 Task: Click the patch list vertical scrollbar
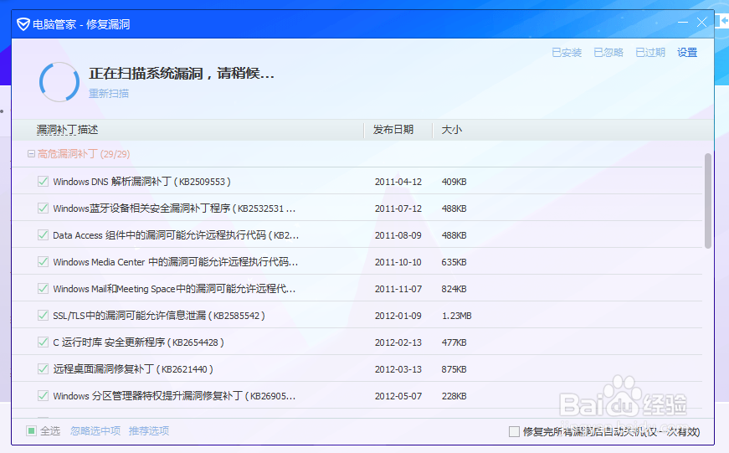(x=707, y=201)
